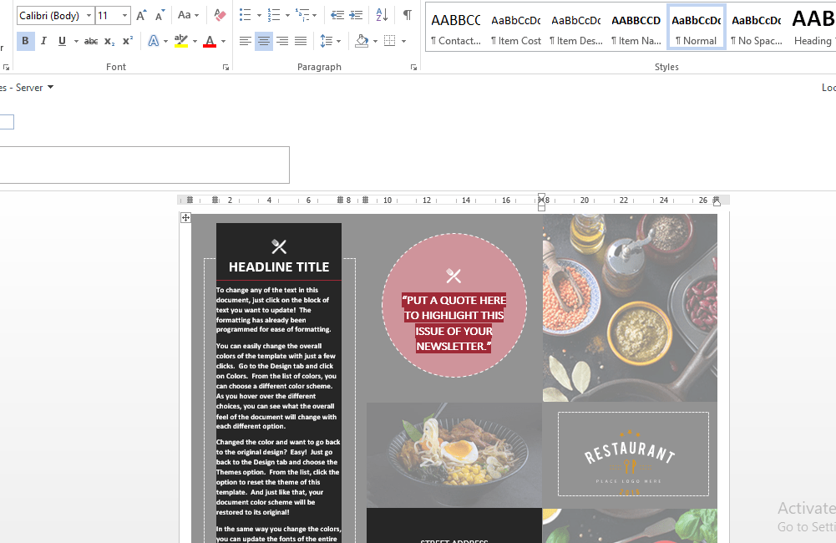Toggle bold formatting
836x543 pixels.
point(25,40)
